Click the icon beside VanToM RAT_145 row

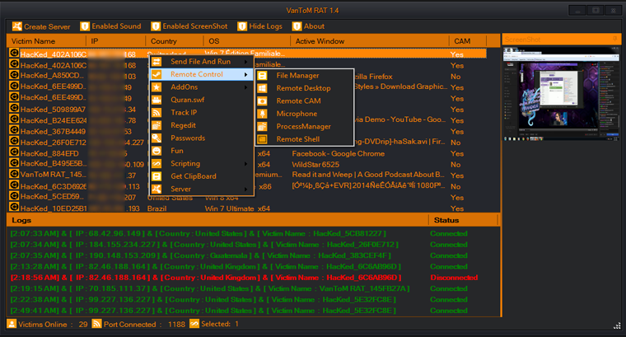pyautogui.click(x=14, y=174)
